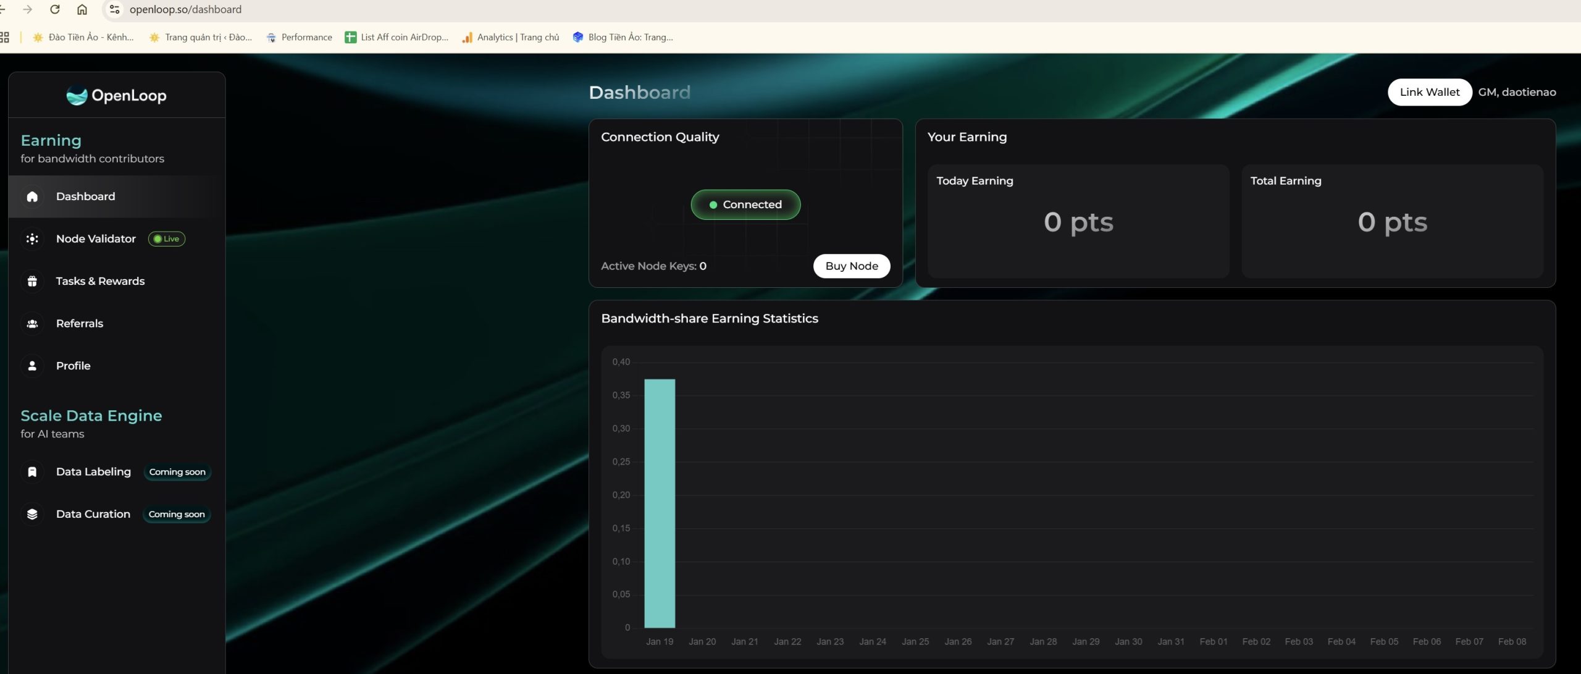Expand the Your Earning panel
This screenshot has height=674, width=1581.
pyautogui.click(x=966, y=136)
